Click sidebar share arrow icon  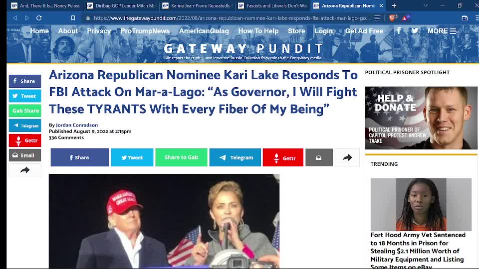[x=25, y=170]
